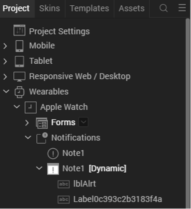Click the Mobile phone icon
Screen dimensions: 191x209
tap(19, 46)
